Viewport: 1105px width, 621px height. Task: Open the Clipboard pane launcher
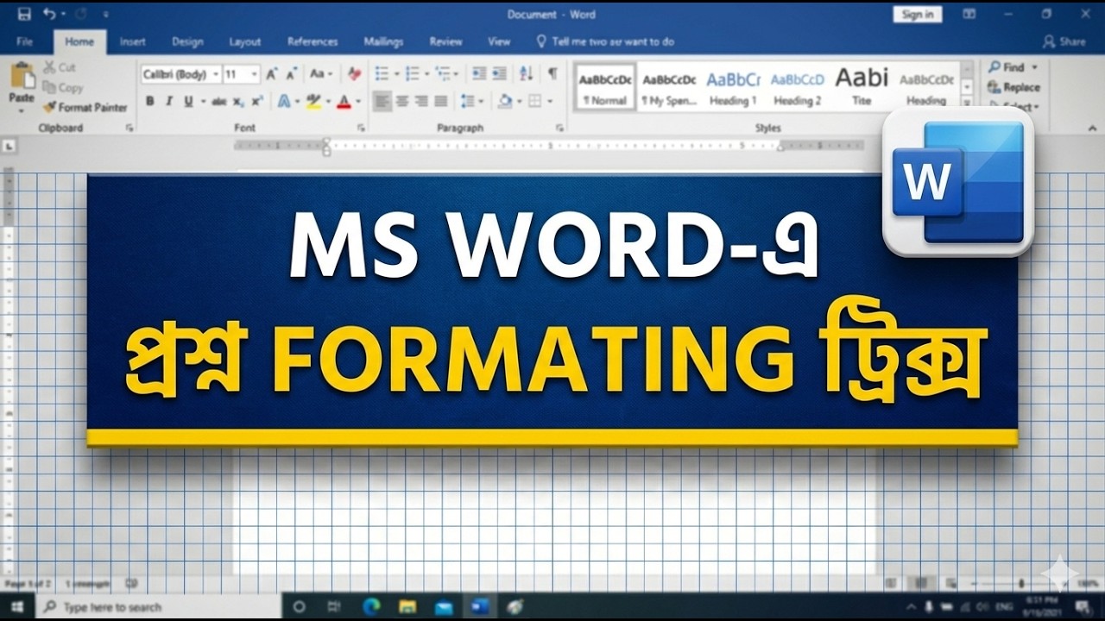click(129, 128)
